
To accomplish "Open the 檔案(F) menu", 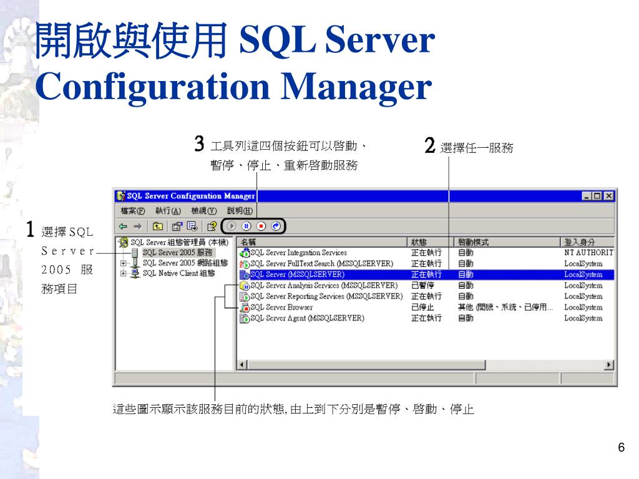I will [x=133, y=211].
